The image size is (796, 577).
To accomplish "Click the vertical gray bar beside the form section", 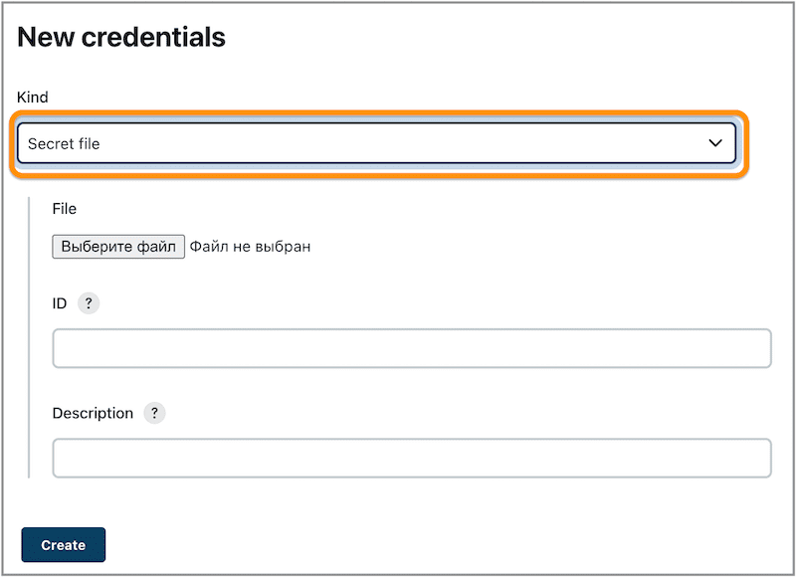I will pyautogui.click(x=30, y=338).
